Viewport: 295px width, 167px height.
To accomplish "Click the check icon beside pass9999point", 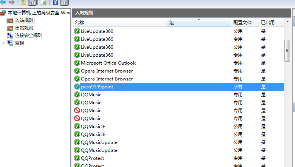I will pyautogui.click(x=77, y=87).
